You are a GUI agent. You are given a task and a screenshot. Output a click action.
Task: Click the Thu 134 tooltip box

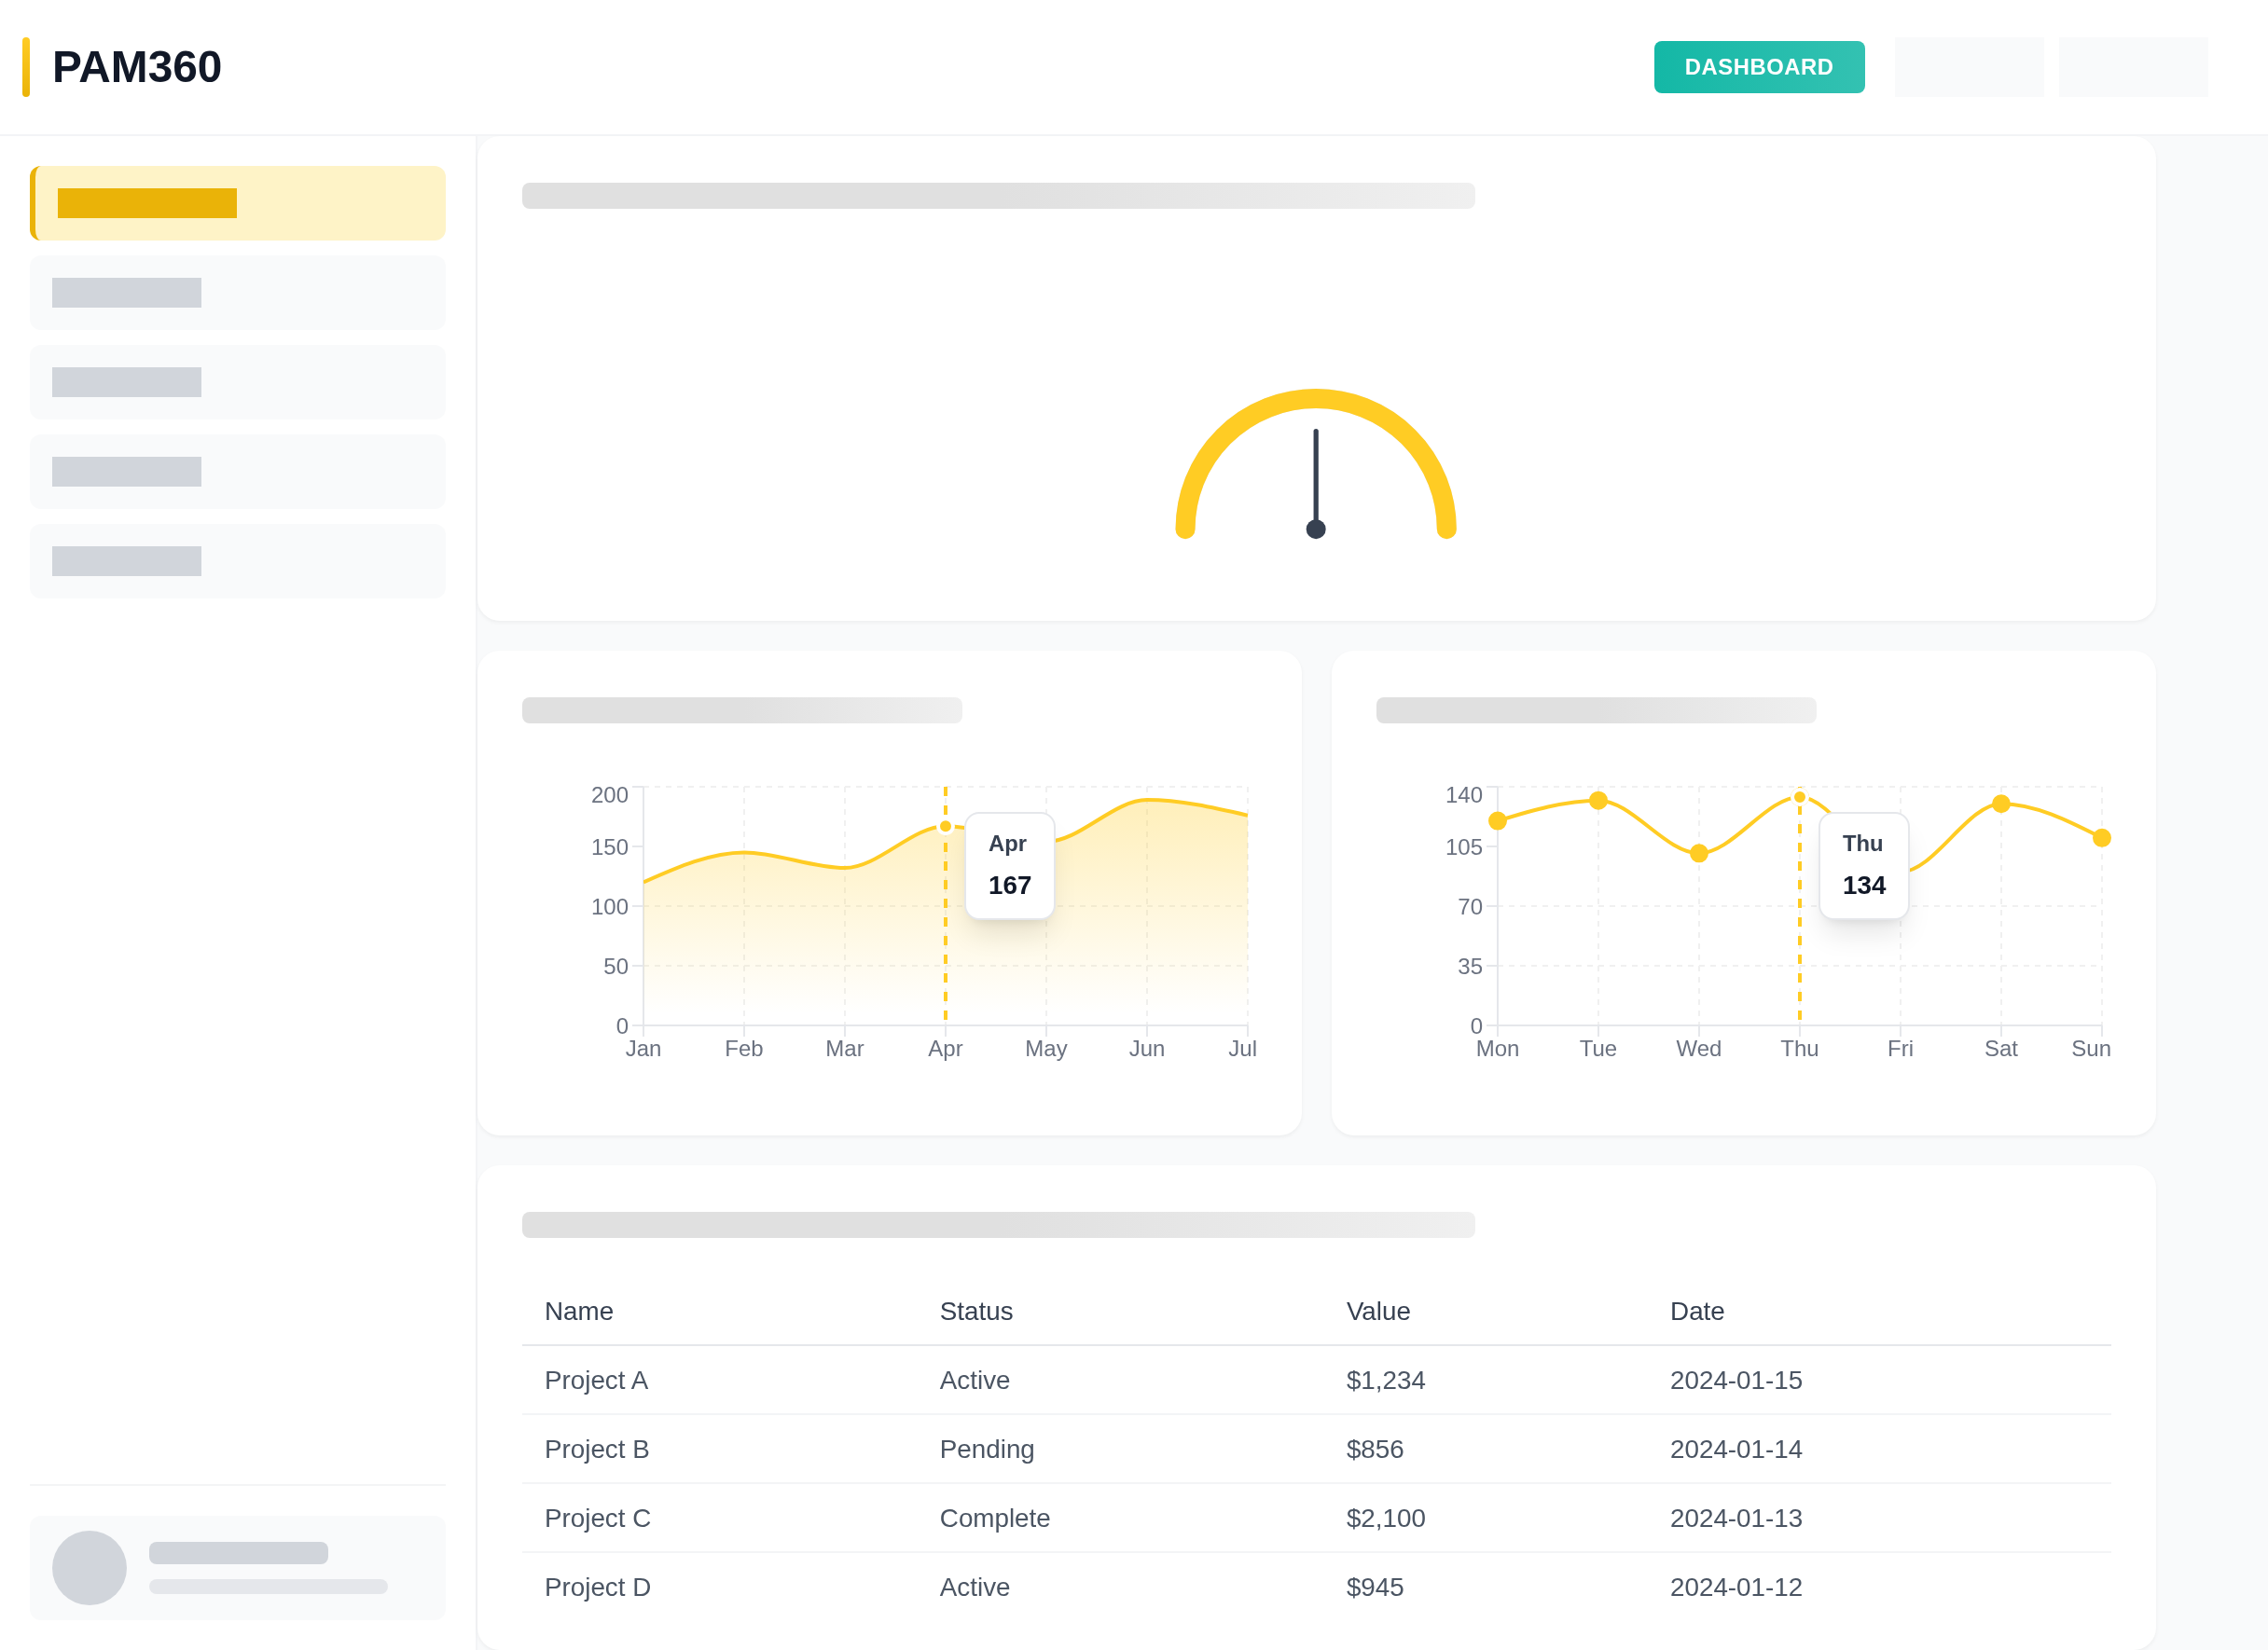pos(1863,865)
